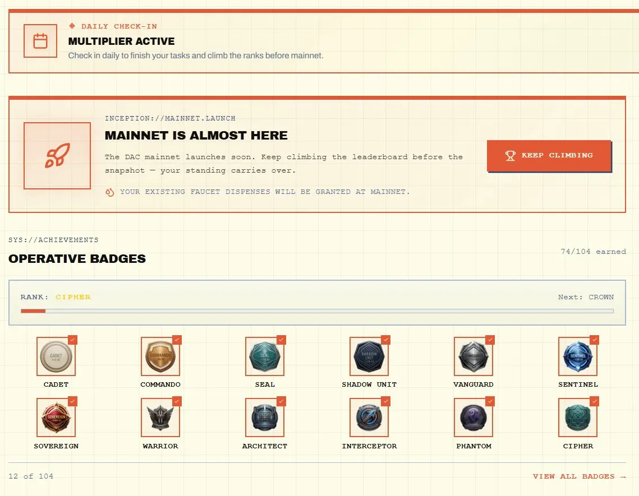Screen dimensions: 639x496
Task: View the Cipher badge
Action: 578,418
